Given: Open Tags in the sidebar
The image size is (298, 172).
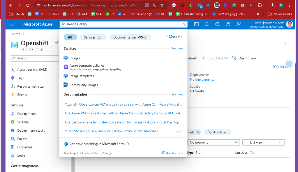Looking at the screenshot, I should pyautogui.click(x=20, y=78).
